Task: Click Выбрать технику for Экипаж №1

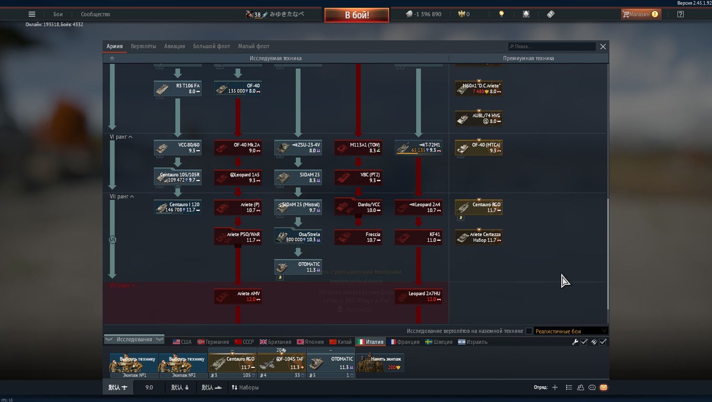Action: click(135, 363)
